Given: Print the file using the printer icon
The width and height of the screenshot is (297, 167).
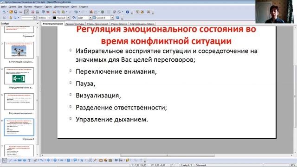Looking at the screenshot, I should click(x=37, y=12).
